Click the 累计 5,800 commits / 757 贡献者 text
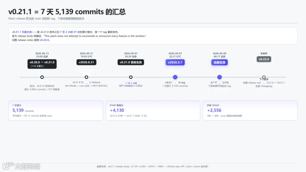 click(42, 90)
